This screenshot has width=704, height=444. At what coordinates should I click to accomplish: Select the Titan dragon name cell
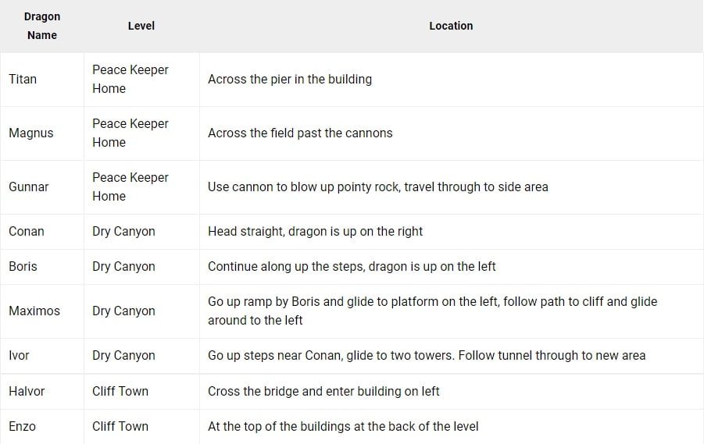click(23, 79)
